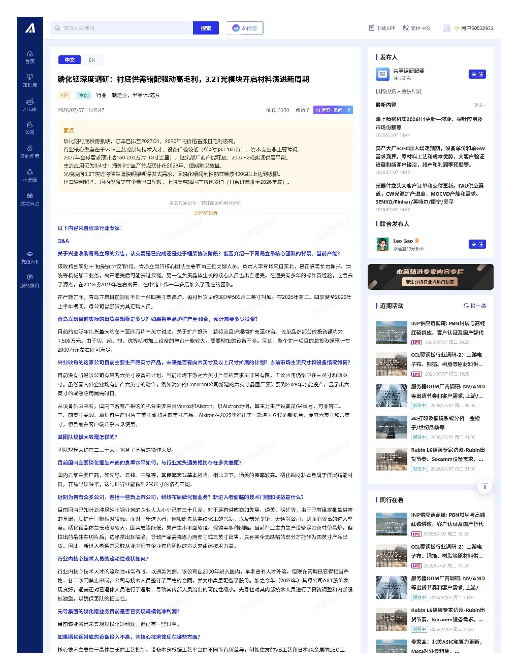The height and width of the screenshot is (670, 518).
Task: Click the 原创 original tag
Action: coord(84,95)
